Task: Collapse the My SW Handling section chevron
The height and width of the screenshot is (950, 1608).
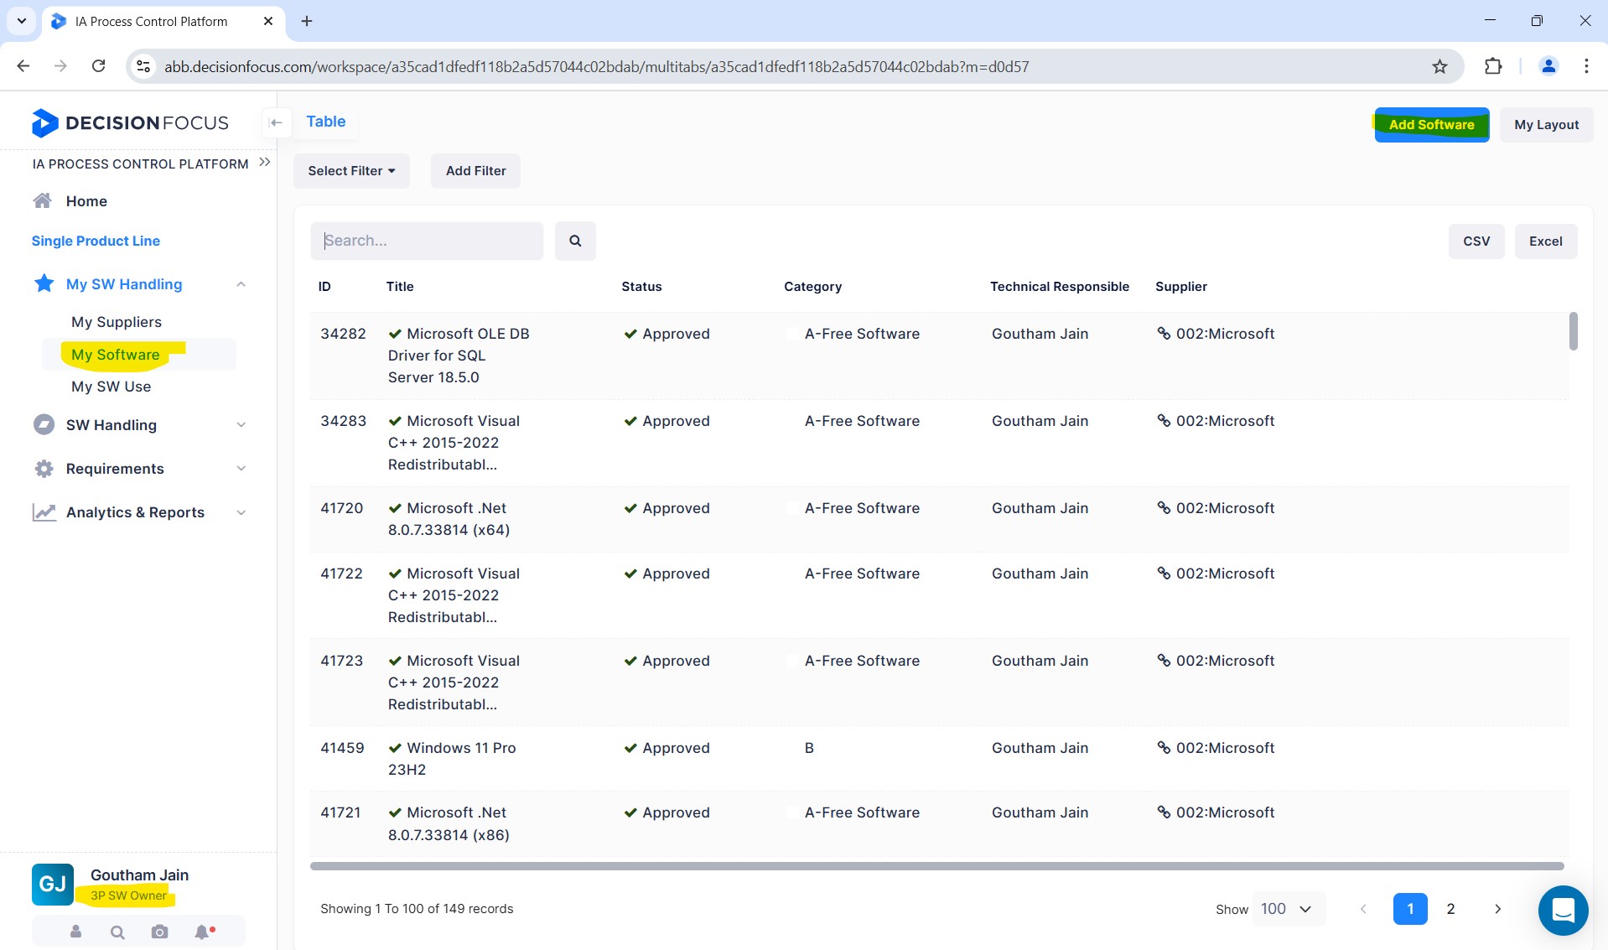Action: coord(241,284)
